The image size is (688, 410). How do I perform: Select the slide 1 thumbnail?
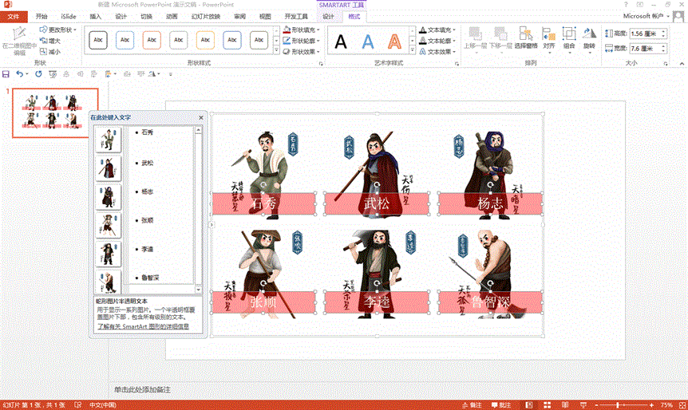pyautogui.click(x=53, y=113)
